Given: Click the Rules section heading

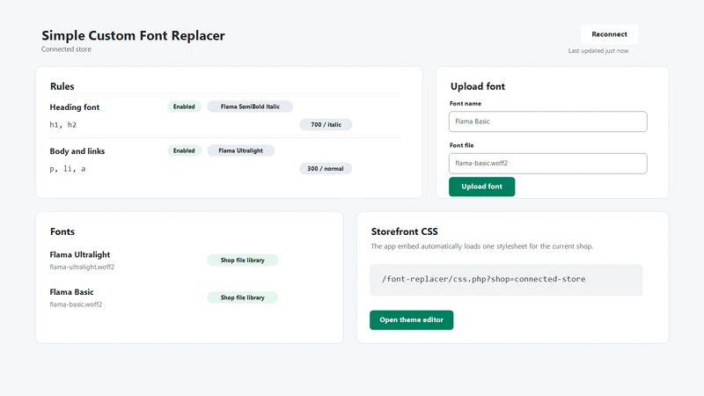Looking at the screenshot, I should [x=62, y=86].
